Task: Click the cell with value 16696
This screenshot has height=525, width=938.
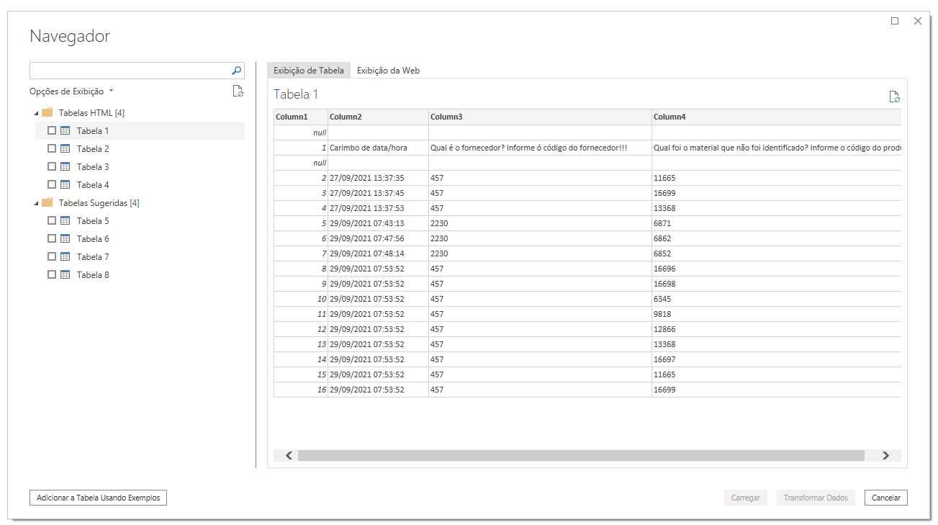Action: tap(776, 269)
